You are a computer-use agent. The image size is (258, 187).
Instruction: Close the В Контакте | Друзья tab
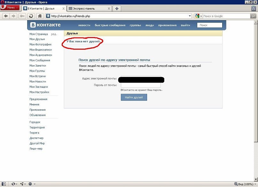click(64, 9)
